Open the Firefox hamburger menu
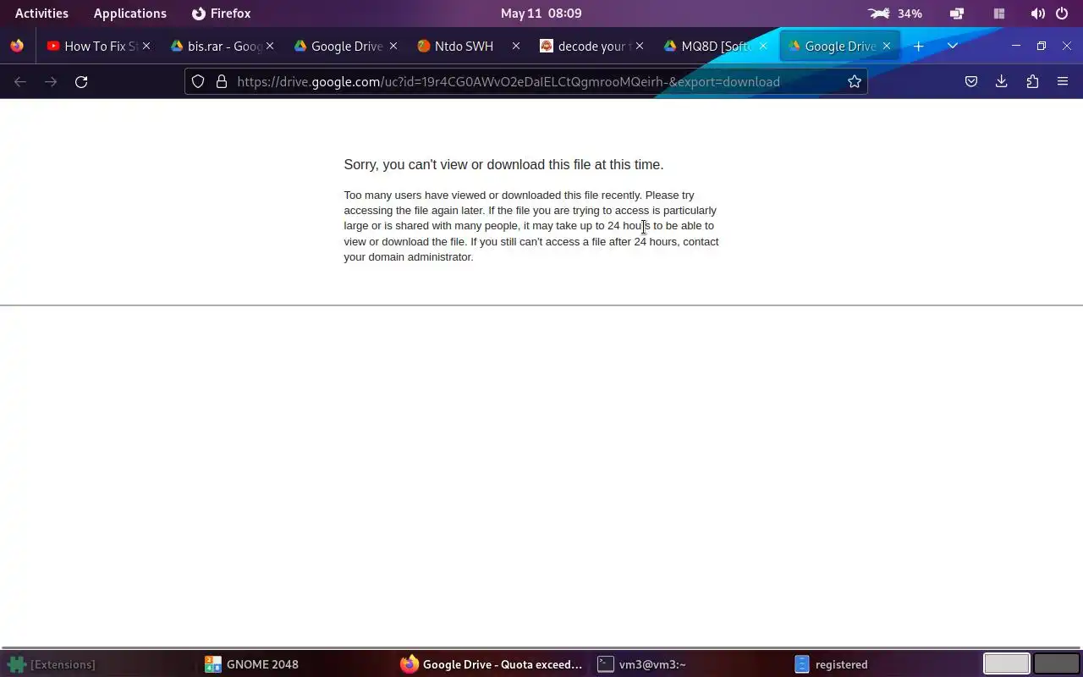Image resolution: width=1083 pixels, height=677 pixels. [x=1063, y=82]
